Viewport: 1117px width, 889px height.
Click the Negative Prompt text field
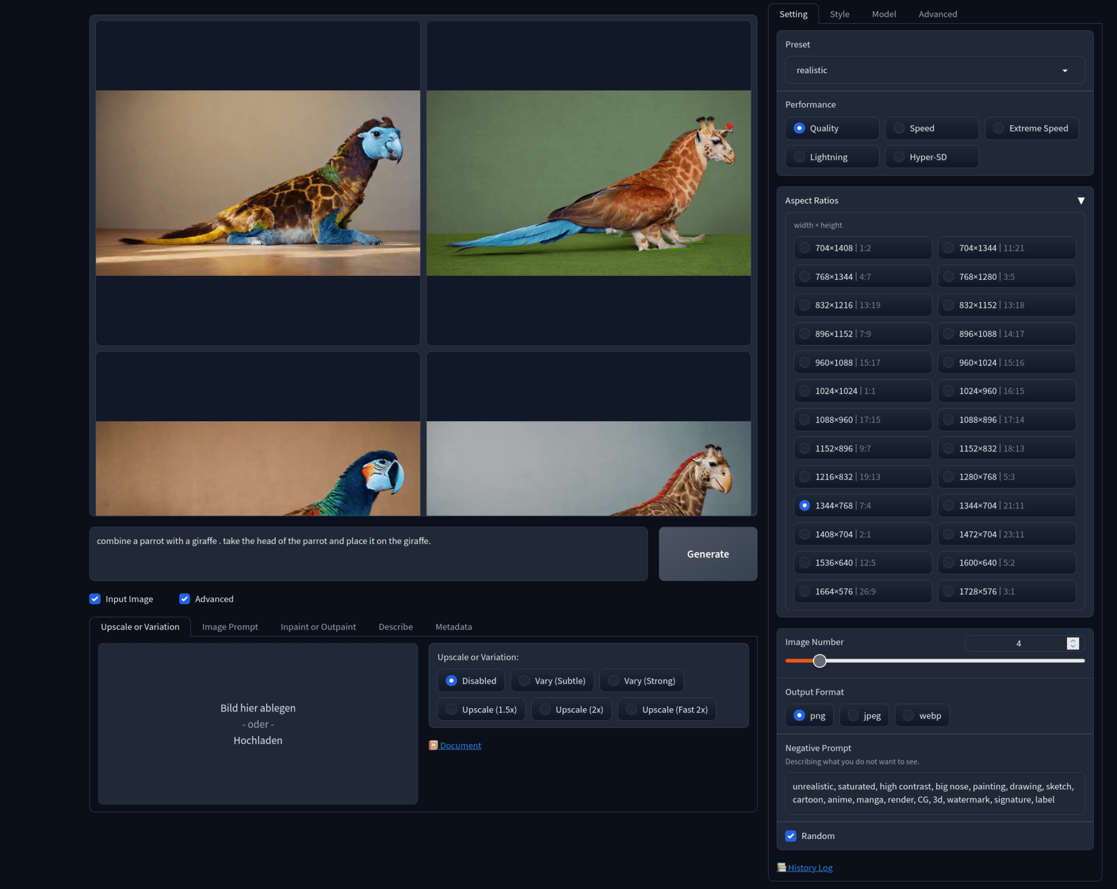(934, 793)
